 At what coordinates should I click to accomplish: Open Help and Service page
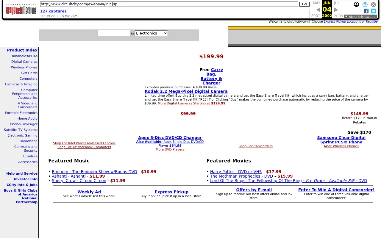tap(22, 173)
